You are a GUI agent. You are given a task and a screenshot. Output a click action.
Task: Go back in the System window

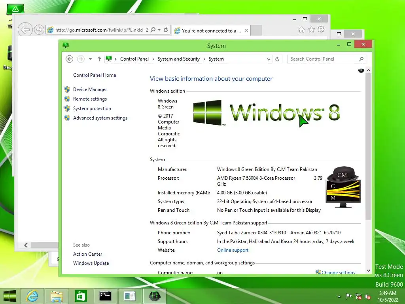tap(69, 59)
